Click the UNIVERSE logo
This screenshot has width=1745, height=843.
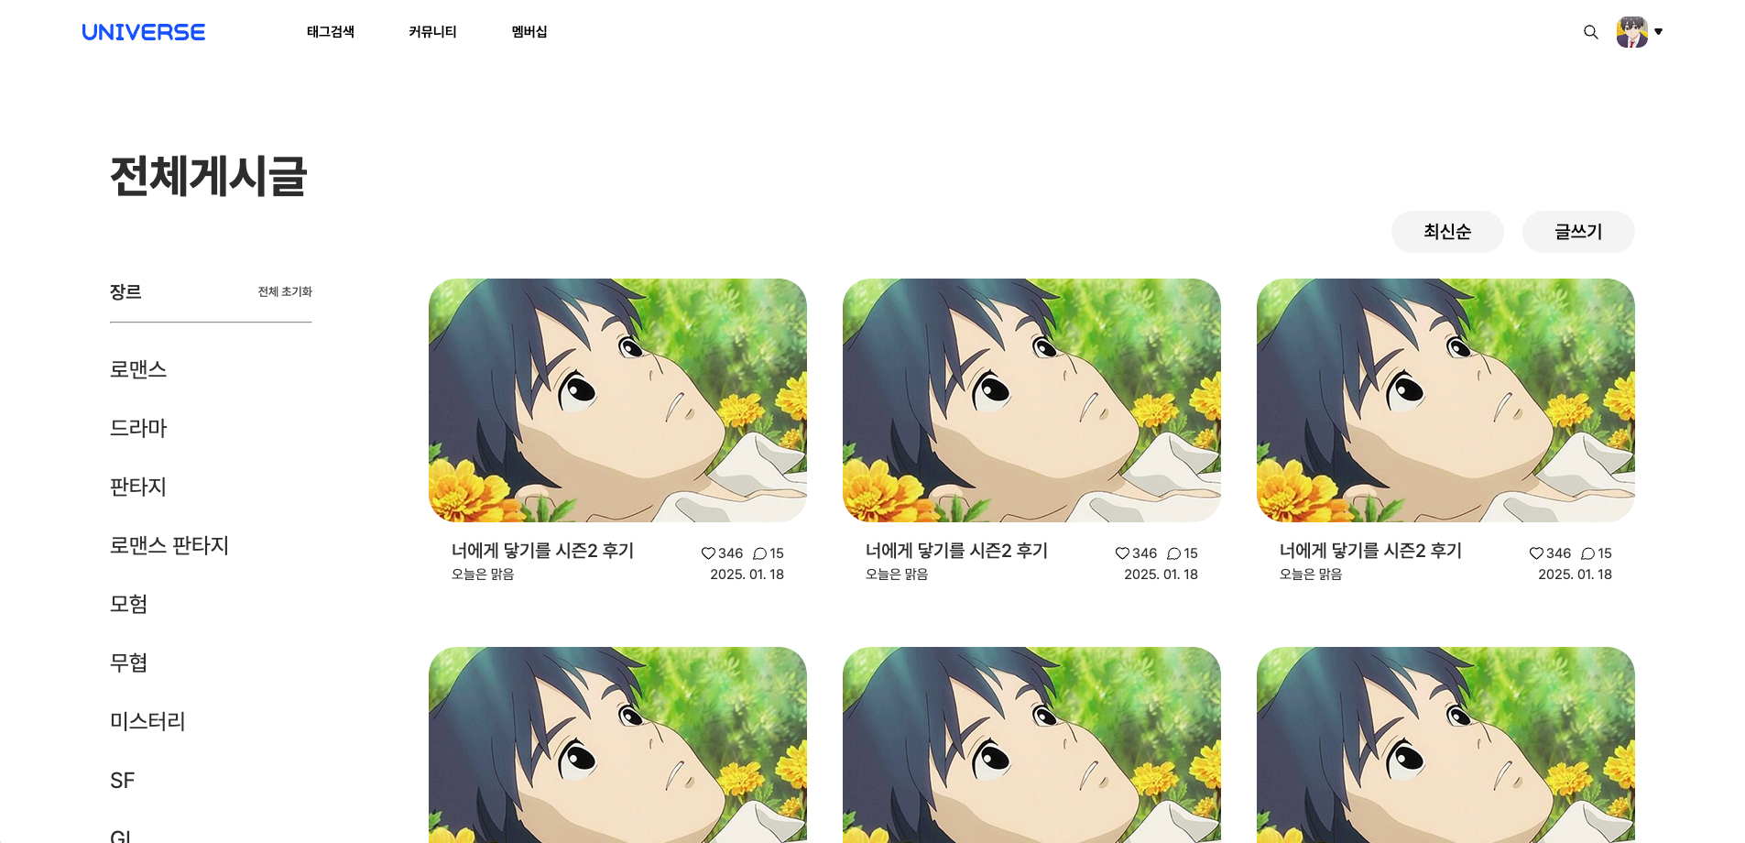(x=144, y=32)
